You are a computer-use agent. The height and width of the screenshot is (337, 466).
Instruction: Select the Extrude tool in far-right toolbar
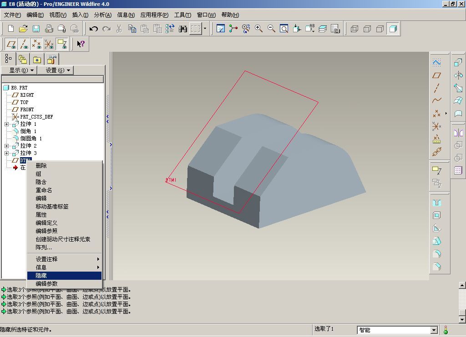tap(458, 63)
